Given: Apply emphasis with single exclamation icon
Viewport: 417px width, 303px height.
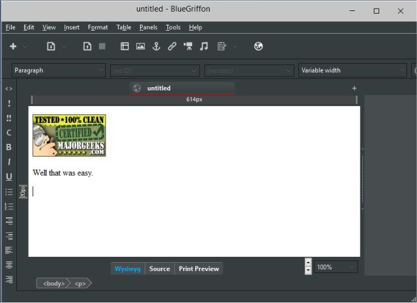Looking at the screenshot, I should 9,103.
